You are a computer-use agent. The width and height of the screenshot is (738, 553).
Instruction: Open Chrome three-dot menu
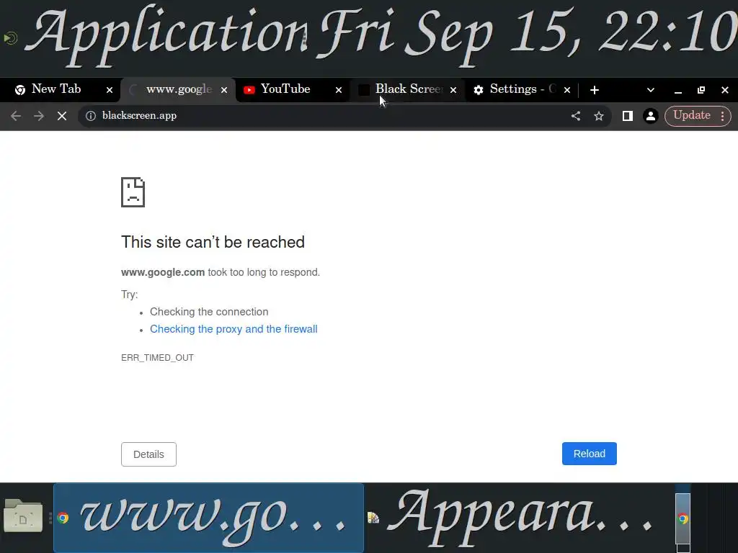(x=722, y=116)
